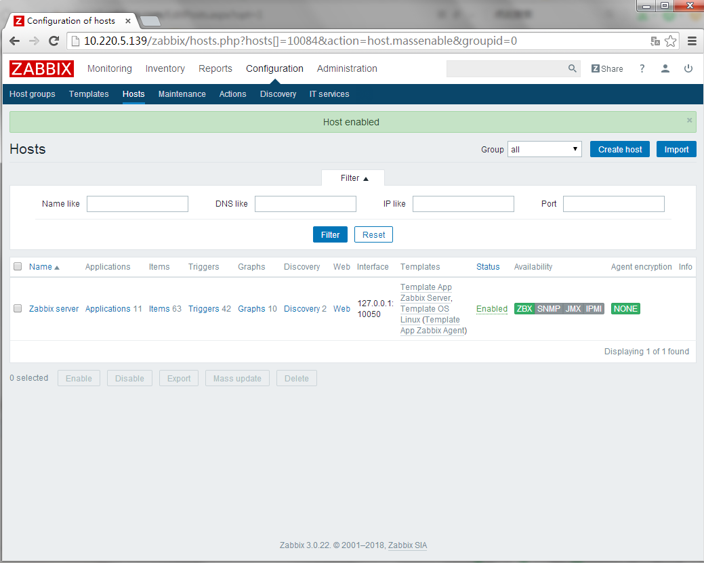Open the Web link for Zabbix server
The height and width of the screenshot is (563, 704).
pos(341,309)
